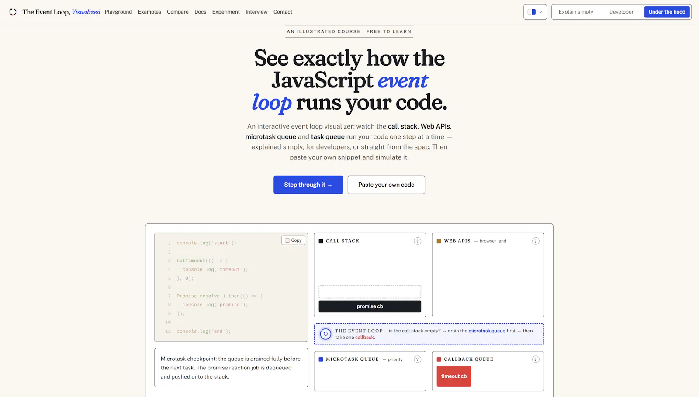This screenshot has height=397, width=699.
Task: Click the timeout cb queue item
Action: pos(454,376)
